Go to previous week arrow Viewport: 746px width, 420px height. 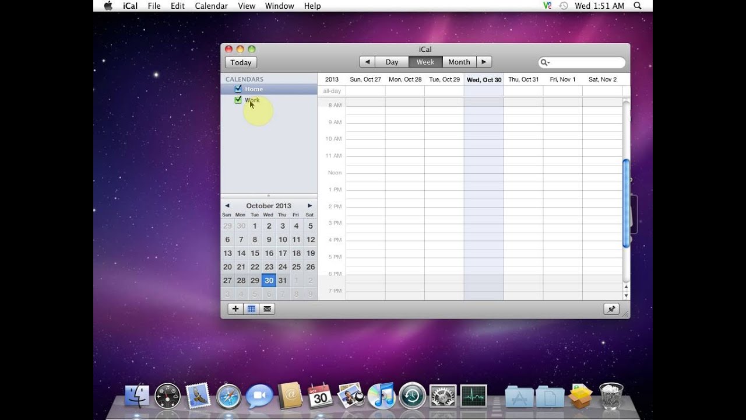pos(367,62)
